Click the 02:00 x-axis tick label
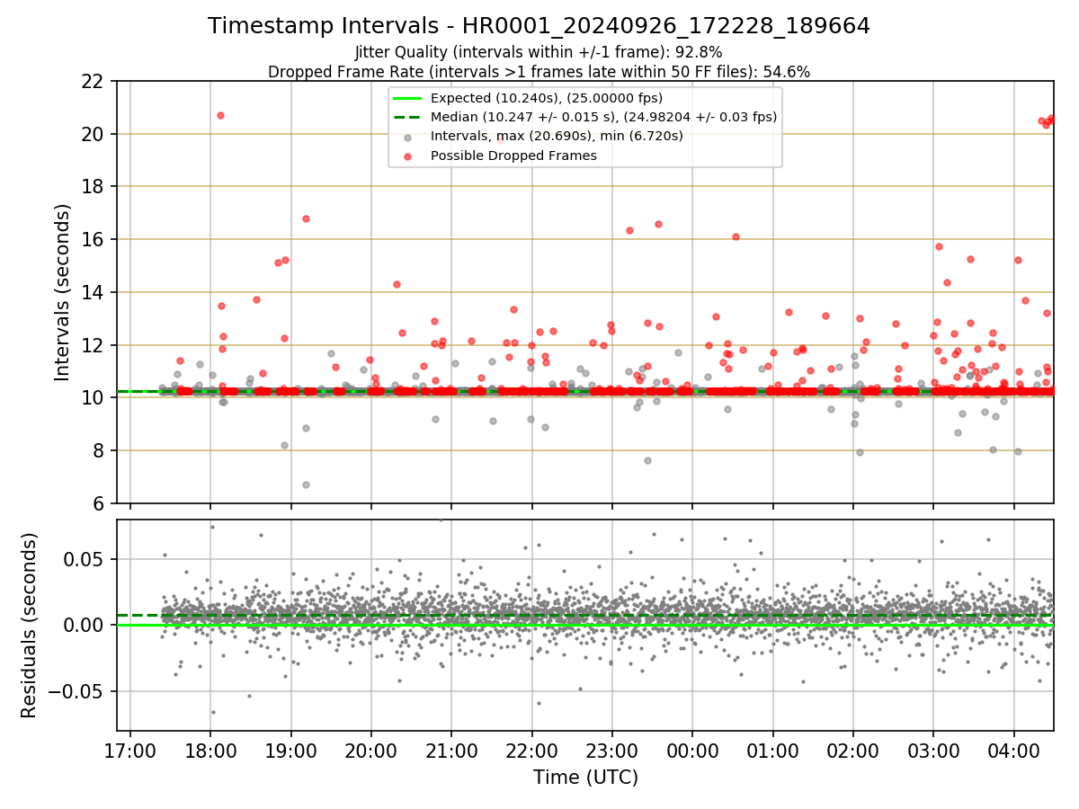This screenshot has height=809, width=1079. 853,750
